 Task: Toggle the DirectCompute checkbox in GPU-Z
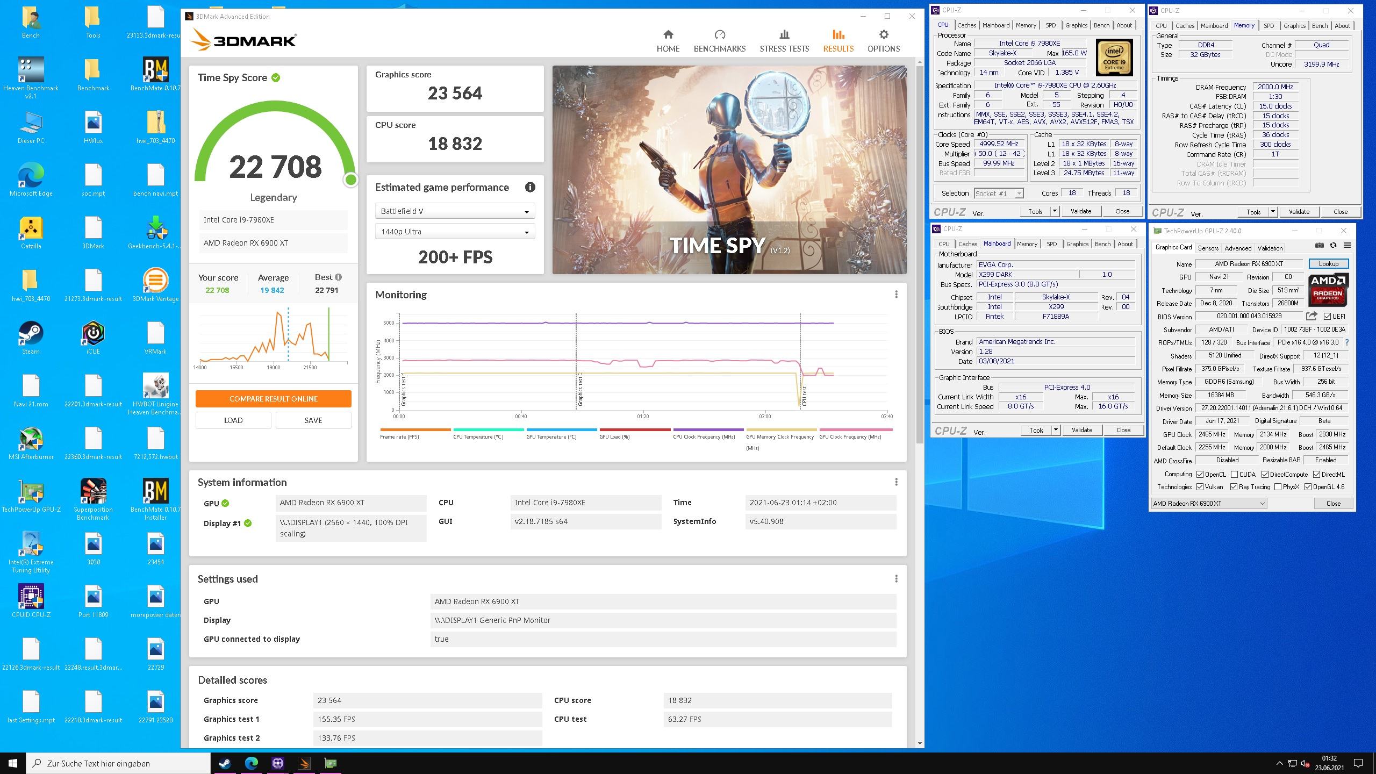click(1265, 475)
